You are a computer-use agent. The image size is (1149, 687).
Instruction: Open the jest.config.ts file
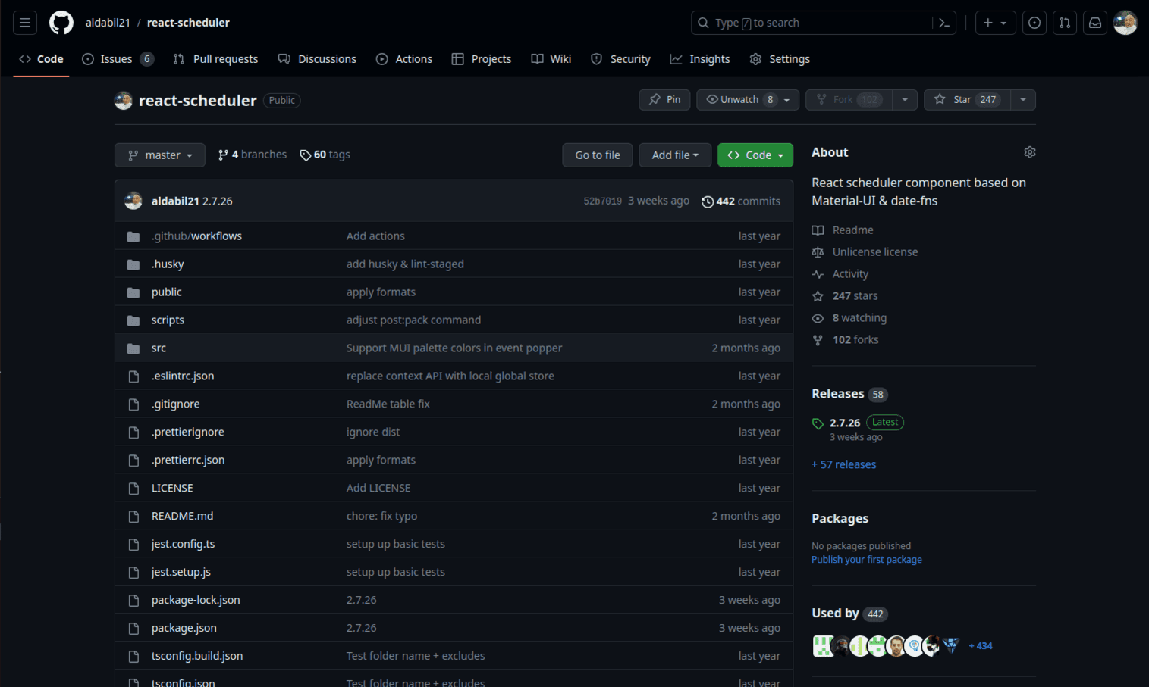183,545
